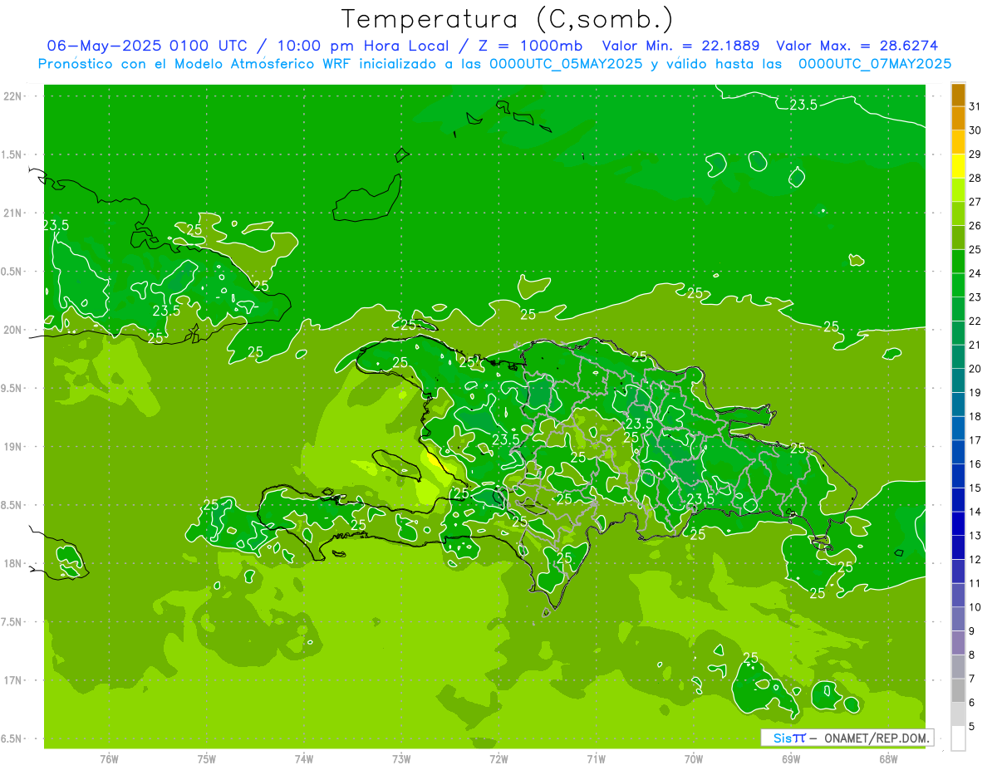Click the "68W" longitude axis label
Screen dimensions: 997x770
pos(888,758)
